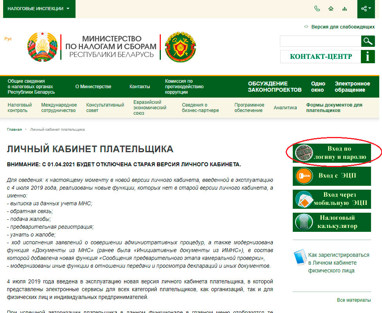Click Вход через мобильную ЭЦП button
The image size is (382, 313).
pos(332,199)
